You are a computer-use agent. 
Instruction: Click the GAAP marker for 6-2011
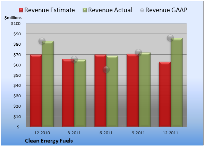click(x=106, y=70)
